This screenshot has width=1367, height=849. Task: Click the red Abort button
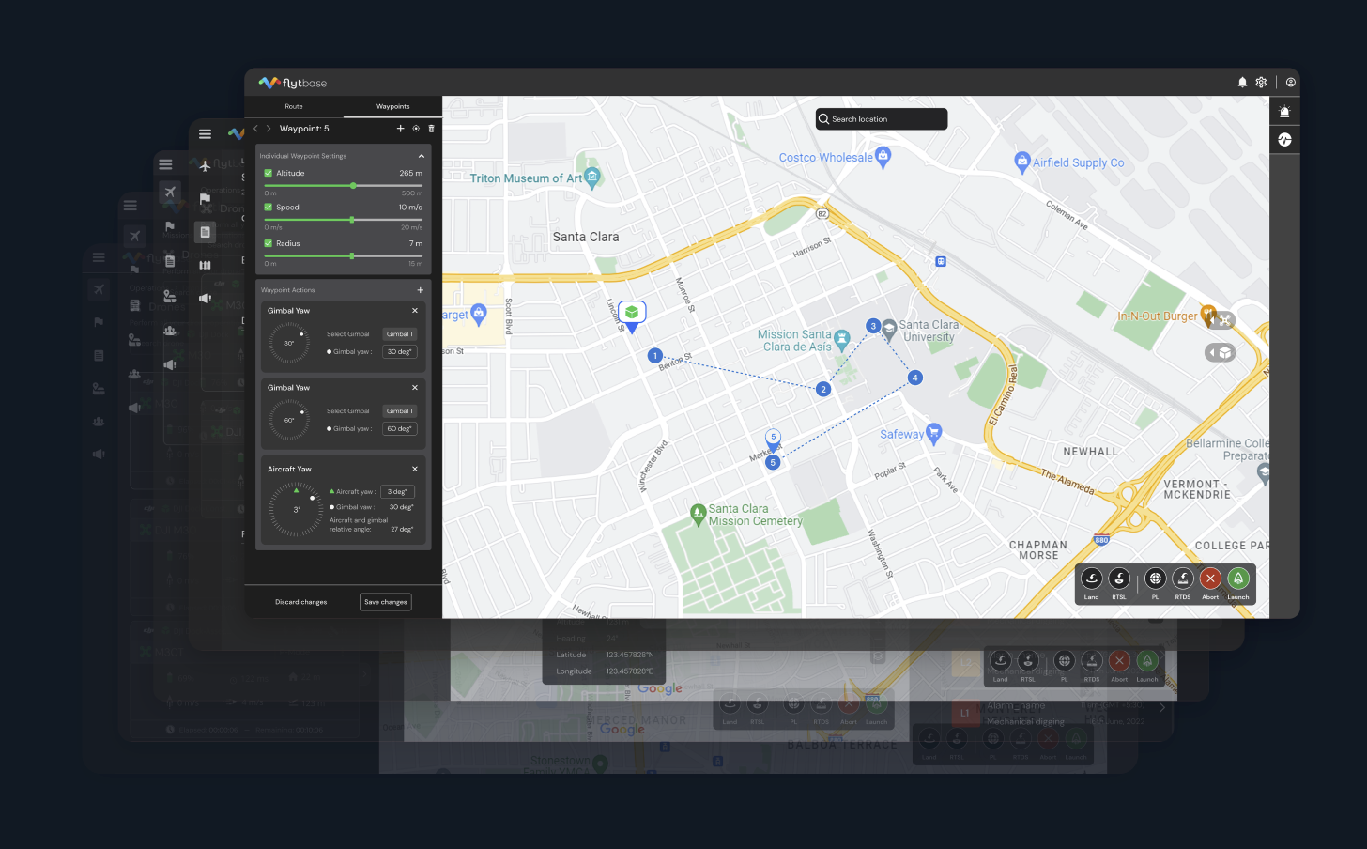(1210, 579)
